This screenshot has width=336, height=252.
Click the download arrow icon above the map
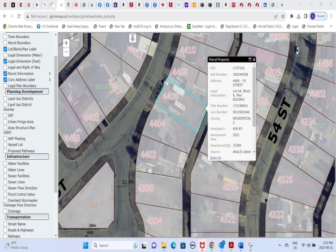pyautogui.click(x=132, y=38)
